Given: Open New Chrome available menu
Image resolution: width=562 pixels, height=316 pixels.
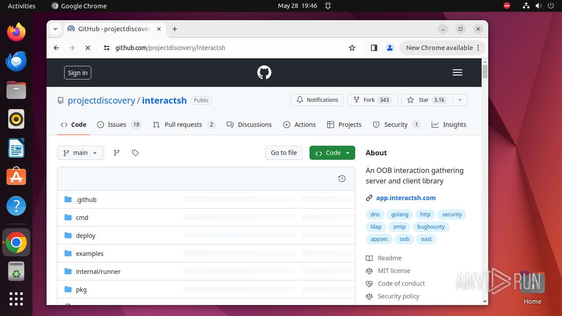Looking at the screenshot, I should click(x=442, y=48).
